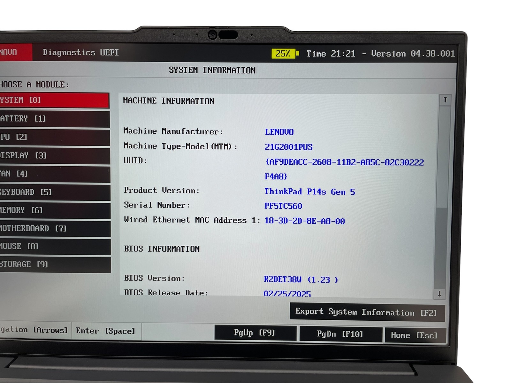Click the ThinkPad P14s Gen 5 value

[x=309, y=191]
